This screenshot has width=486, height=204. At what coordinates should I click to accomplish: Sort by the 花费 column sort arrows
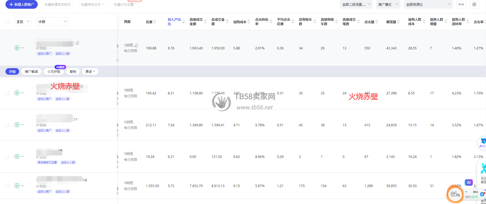[155, 22]
